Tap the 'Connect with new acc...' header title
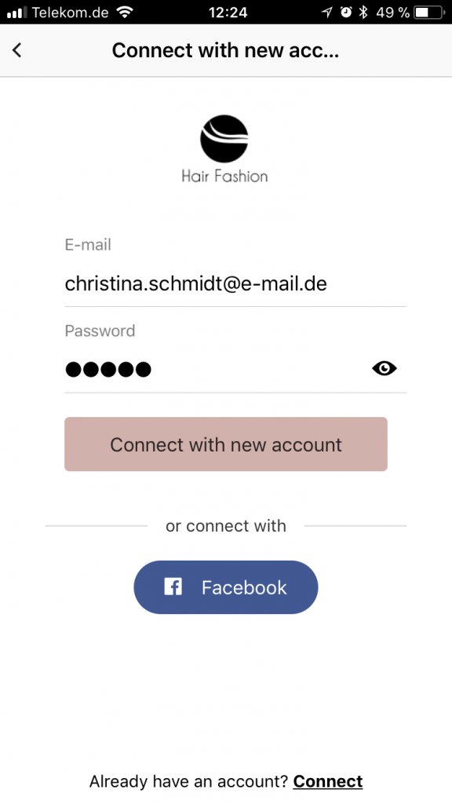 [x=225, y=50]
